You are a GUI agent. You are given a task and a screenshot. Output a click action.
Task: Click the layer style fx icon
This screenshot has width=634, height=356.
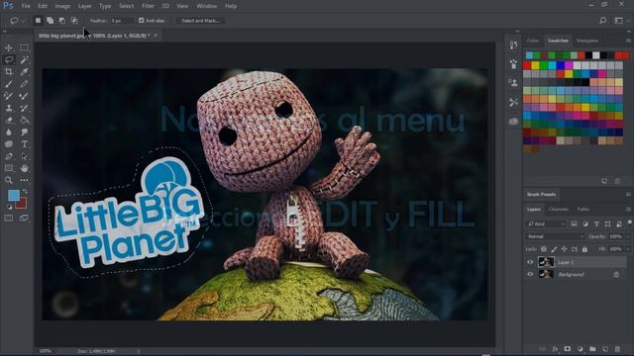pos(555,349)
